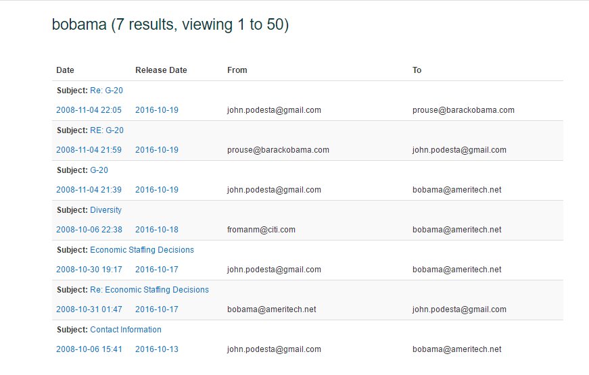
Task: Click john.podesta@gmail.com sender in Contact Information row
Action: pyautogui.click(x=275, y=349)
